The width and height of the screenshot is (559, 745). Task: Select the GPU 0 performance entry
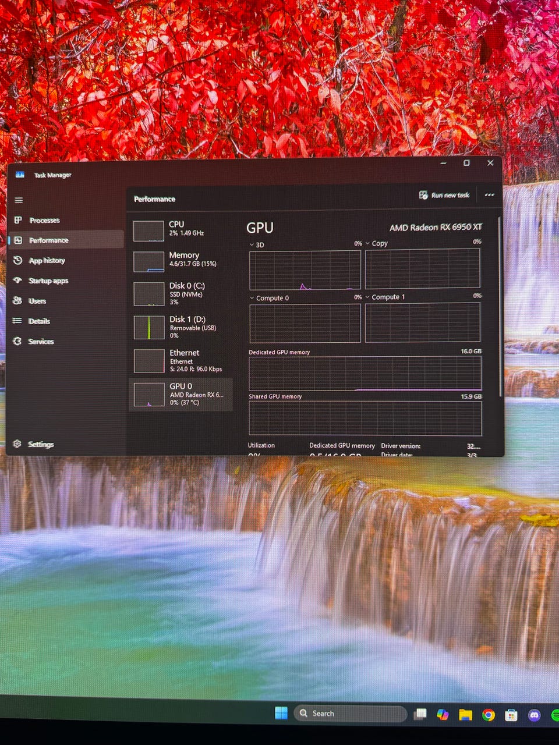181,394
